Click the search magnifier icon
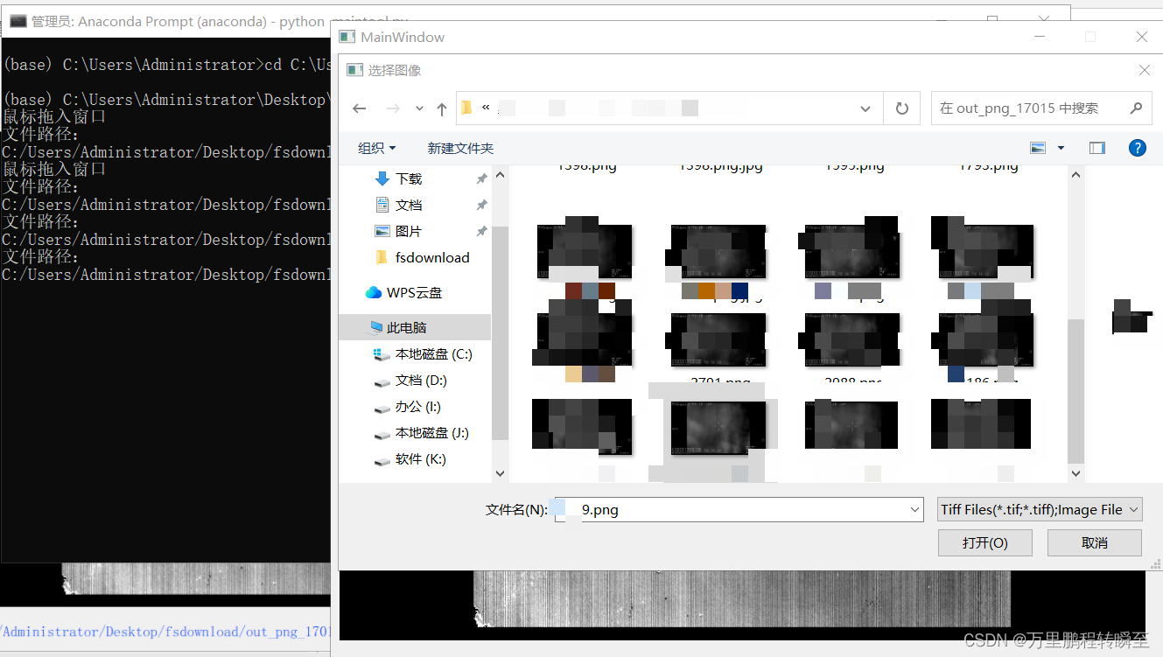 (1135, 108)
